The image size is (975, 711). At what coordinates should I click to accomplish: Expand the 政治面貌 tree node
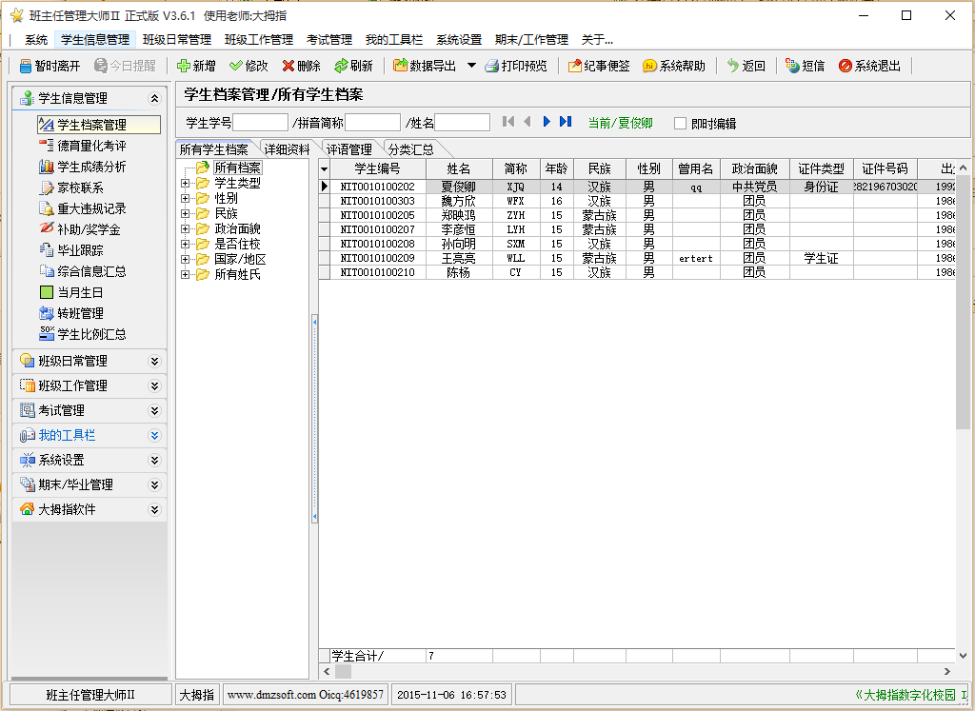(x=186, y=228)
